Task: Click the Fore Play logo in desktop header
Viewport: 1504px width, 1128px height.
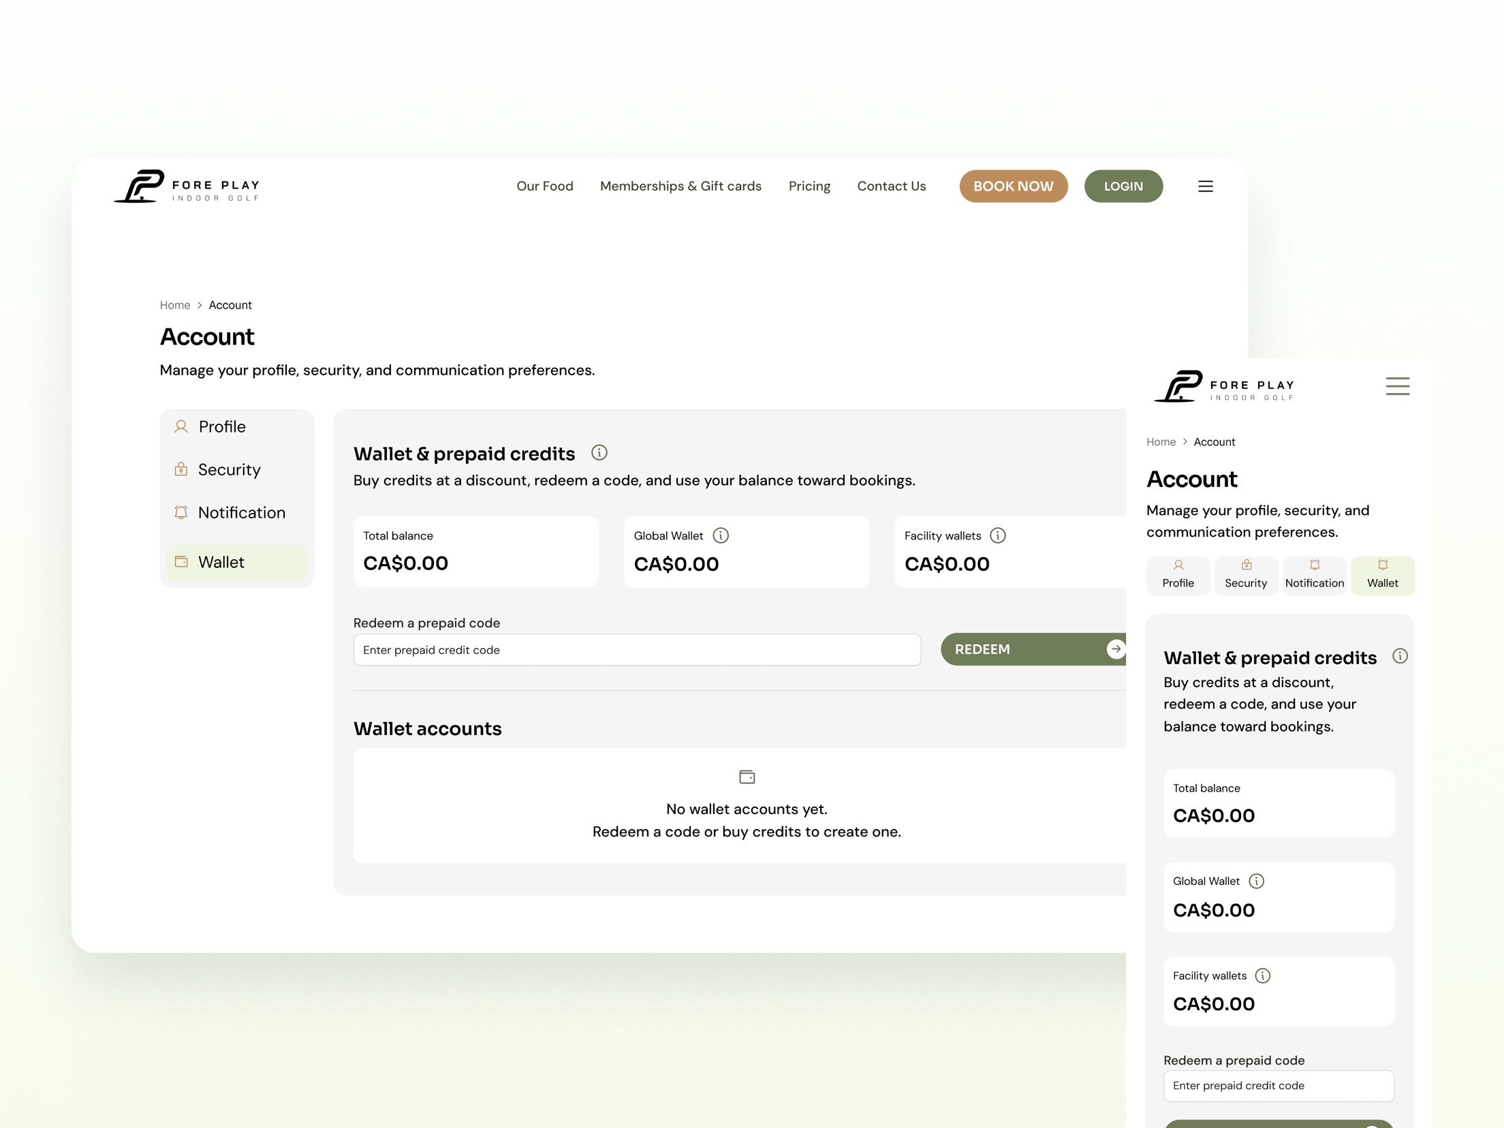Action: pyautogui.click(x=187, y=187)
